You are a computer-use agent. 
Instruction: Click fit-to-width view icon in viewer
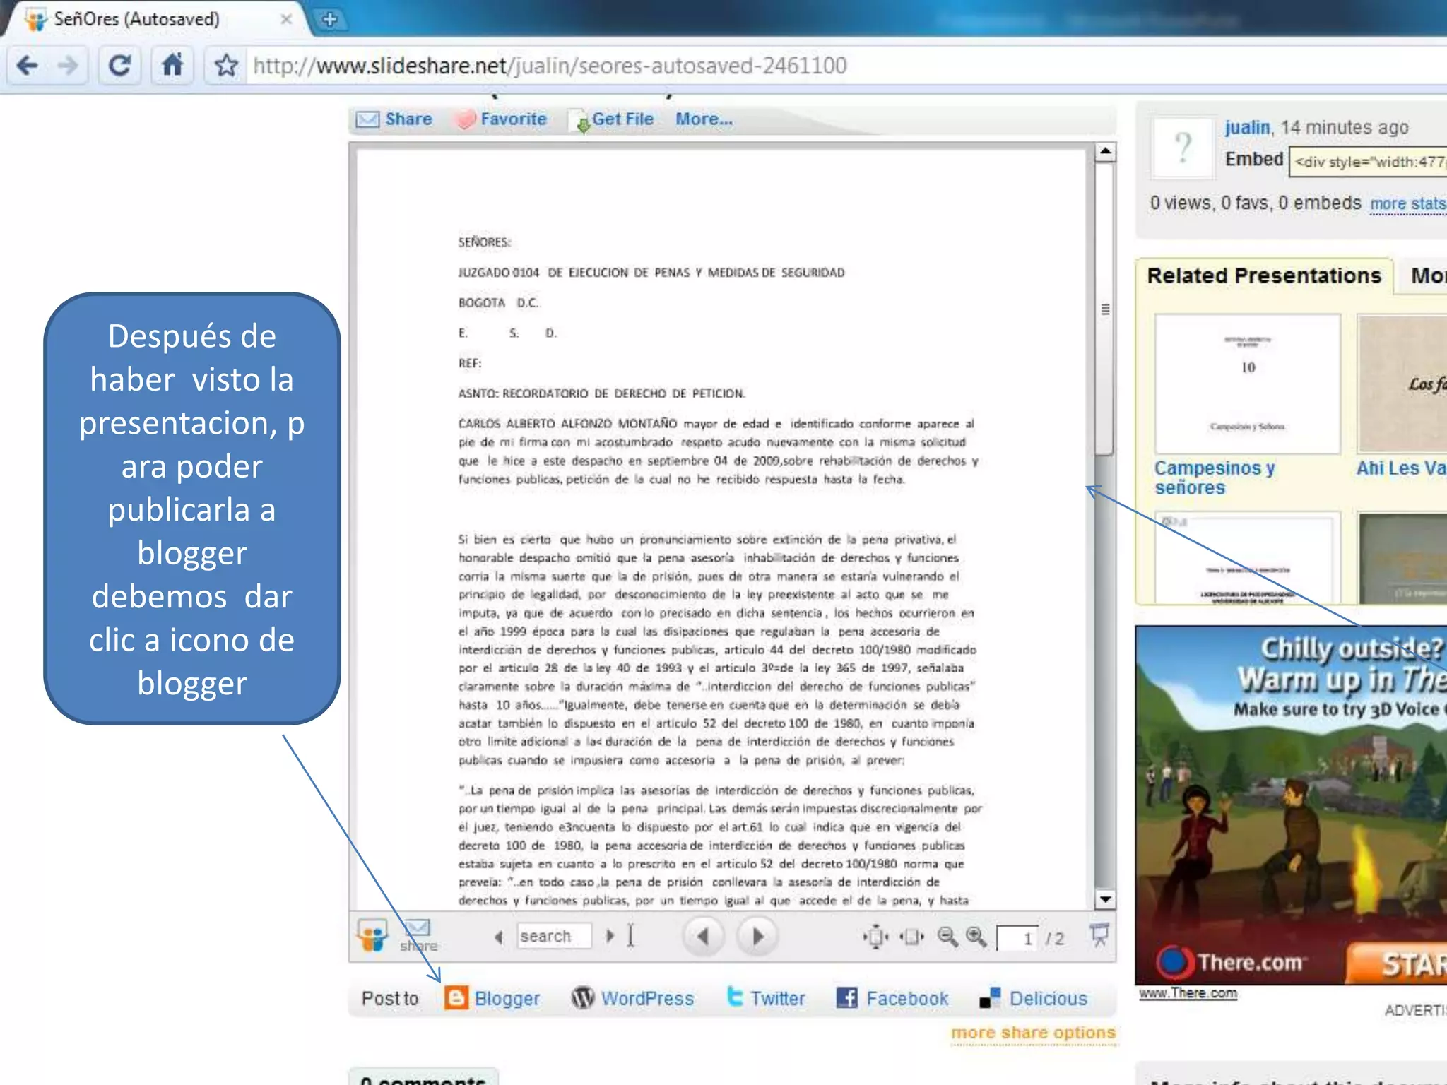[x=911, y=937]
